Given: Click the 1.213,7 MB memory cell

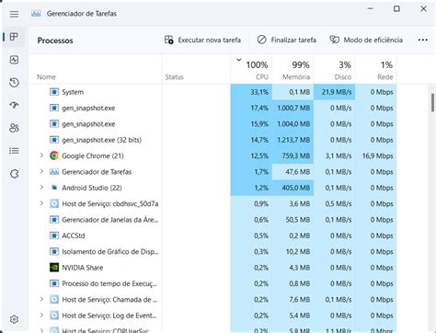Looking at the screenshot, I should 293,140.
